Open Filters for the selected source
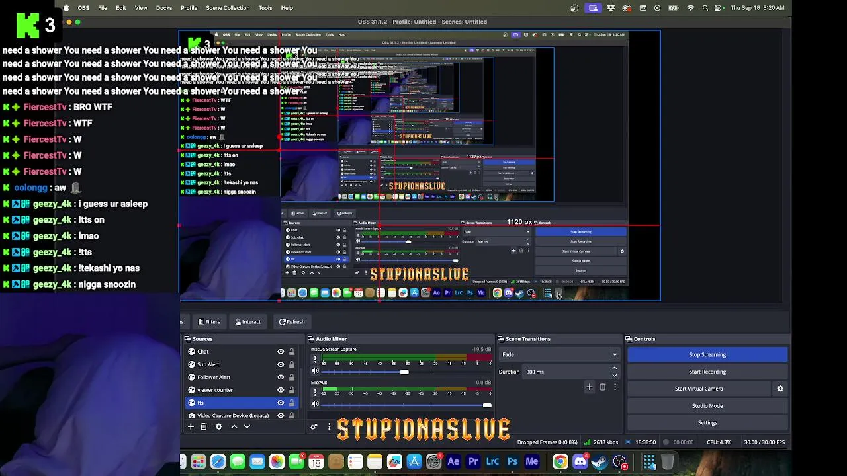The height and width of the screenshot is (476, 847). coord(209,322)
